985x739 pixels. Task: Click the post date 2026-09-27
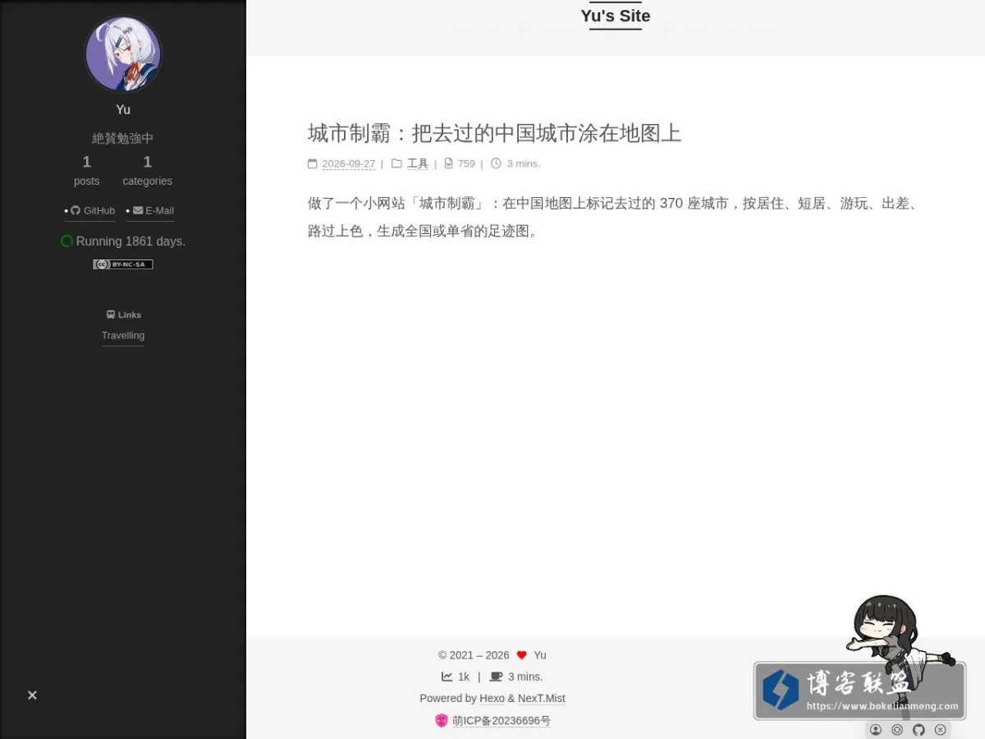point(348,164)
